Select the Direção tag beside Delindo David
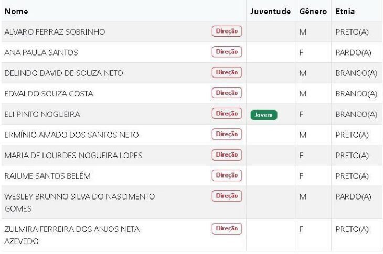This screenshot has width=383, height=254. click(227, 72)
